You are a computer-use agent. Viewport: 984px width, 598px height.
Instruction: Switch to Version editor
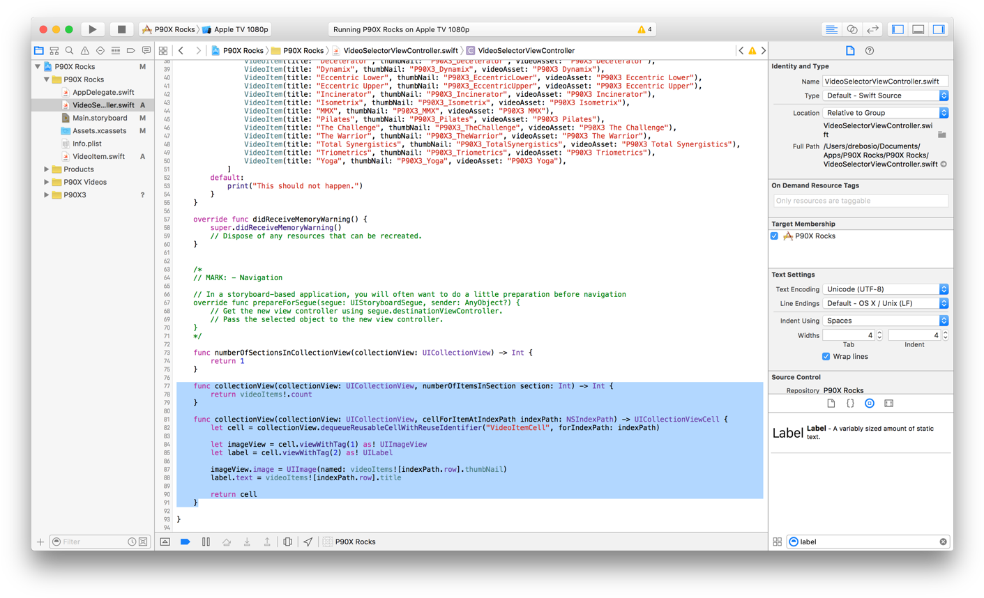[872, 29]
